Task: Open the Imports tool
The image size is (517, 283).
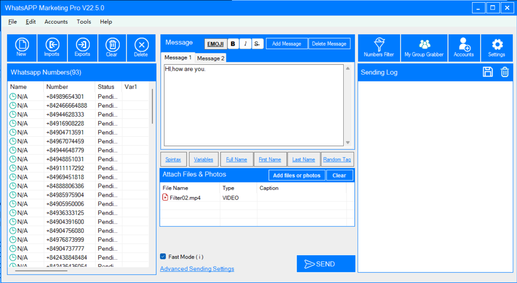Action: 52,48
